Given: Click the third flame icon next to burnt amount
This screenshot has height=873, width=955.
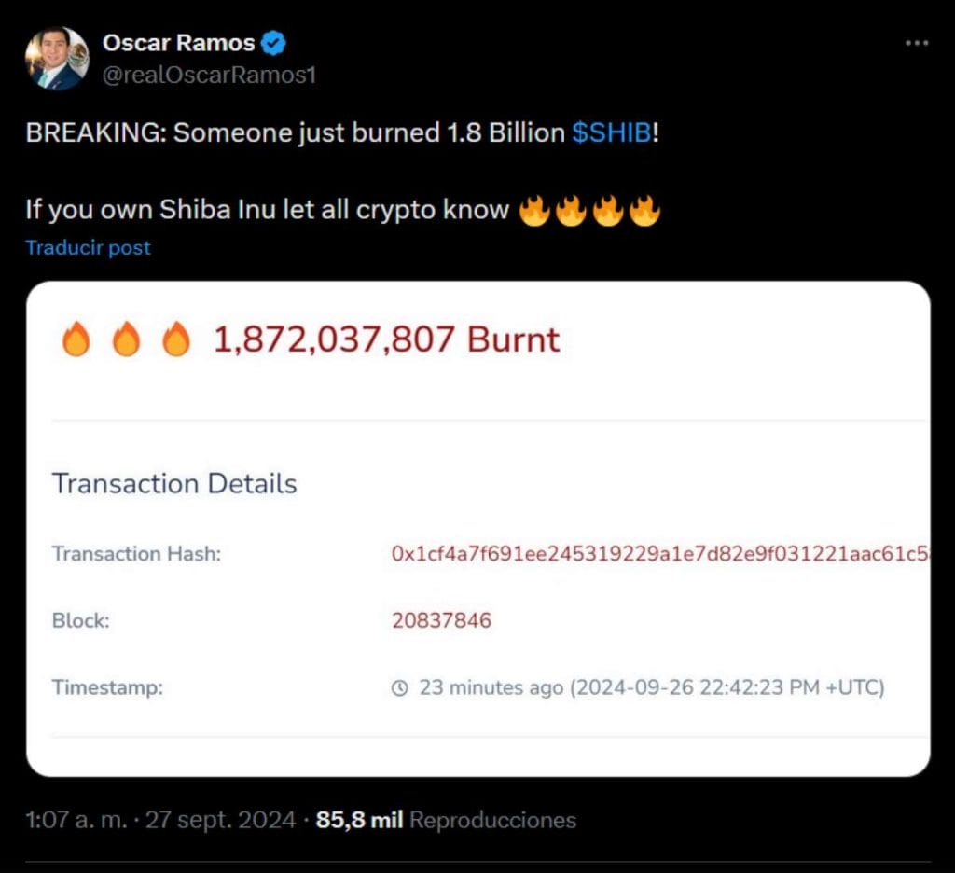Looking at the screenshot, I should point(175,340).
